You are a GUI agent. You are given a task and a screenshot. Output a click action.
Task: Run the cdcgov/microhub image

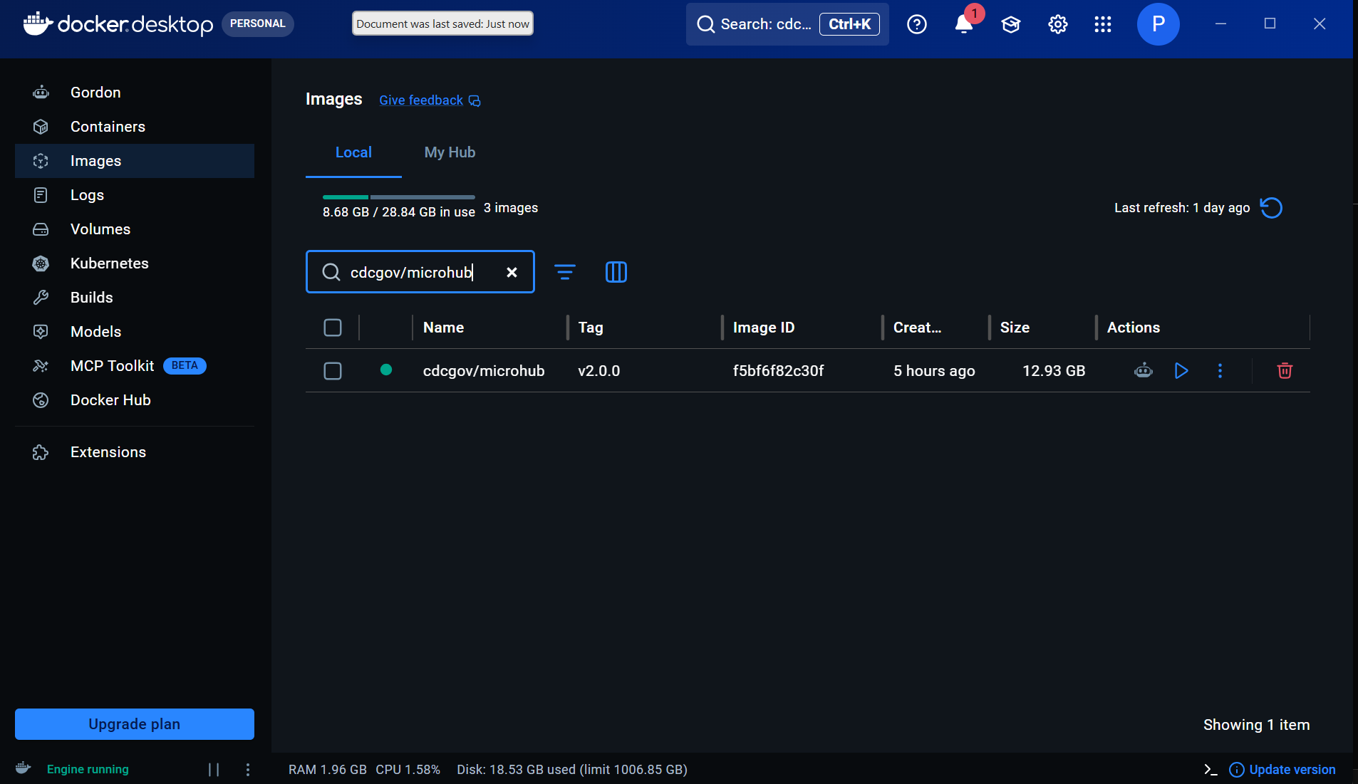pyautogui.click(x=1181, y=371)
